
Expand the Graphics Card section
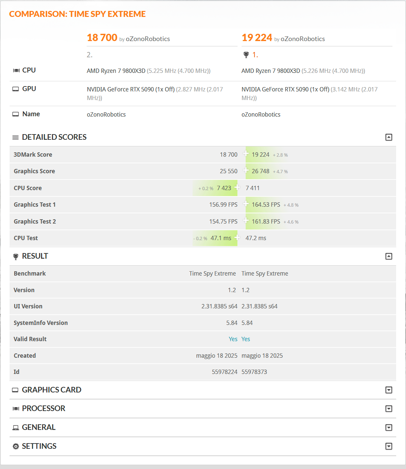[x=389, y=390]
